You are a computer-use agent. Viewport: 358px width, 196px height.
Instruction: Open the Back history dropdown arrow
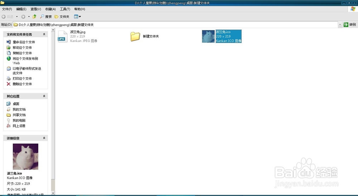(17, 17)
